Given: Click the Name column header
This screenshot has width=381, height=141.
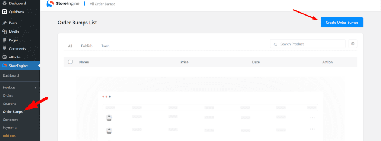Looking at the screenshot, I should click(x=84, y=62).
